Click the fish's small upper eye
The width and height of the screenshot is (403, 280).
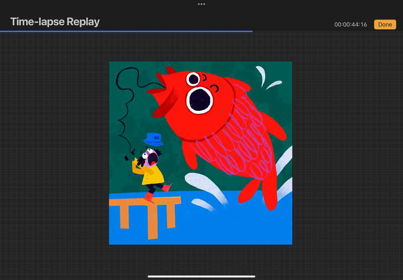[193, 79]
